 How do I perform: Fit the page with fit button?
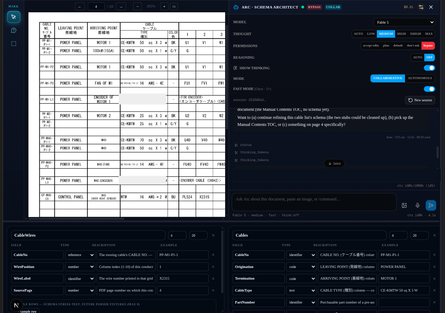[174, 6]
